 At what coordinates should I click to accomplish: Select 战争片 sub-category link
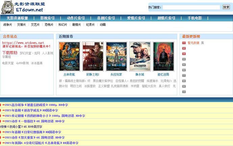pos(7,25)
